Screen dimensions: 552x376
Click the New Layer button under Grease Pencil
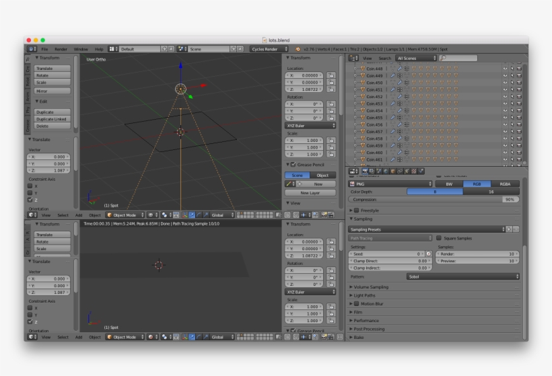coord(310,192)
